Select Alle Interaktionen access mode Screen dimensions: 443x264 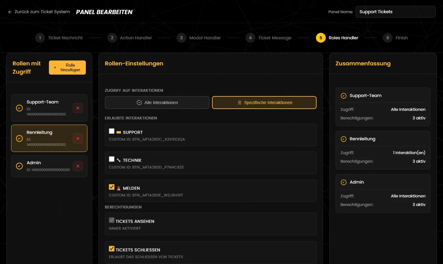tap(157, 103)
